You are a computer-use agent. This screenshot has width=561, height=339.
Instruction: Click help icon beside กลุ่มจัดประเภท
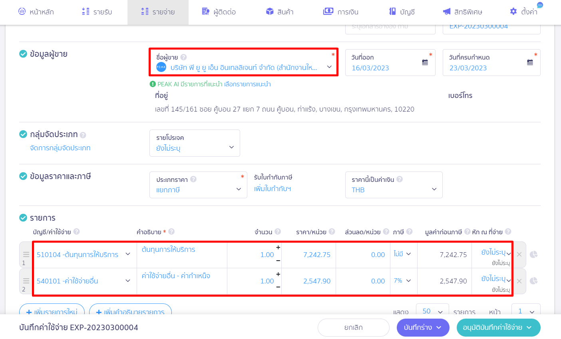[83, 135]
